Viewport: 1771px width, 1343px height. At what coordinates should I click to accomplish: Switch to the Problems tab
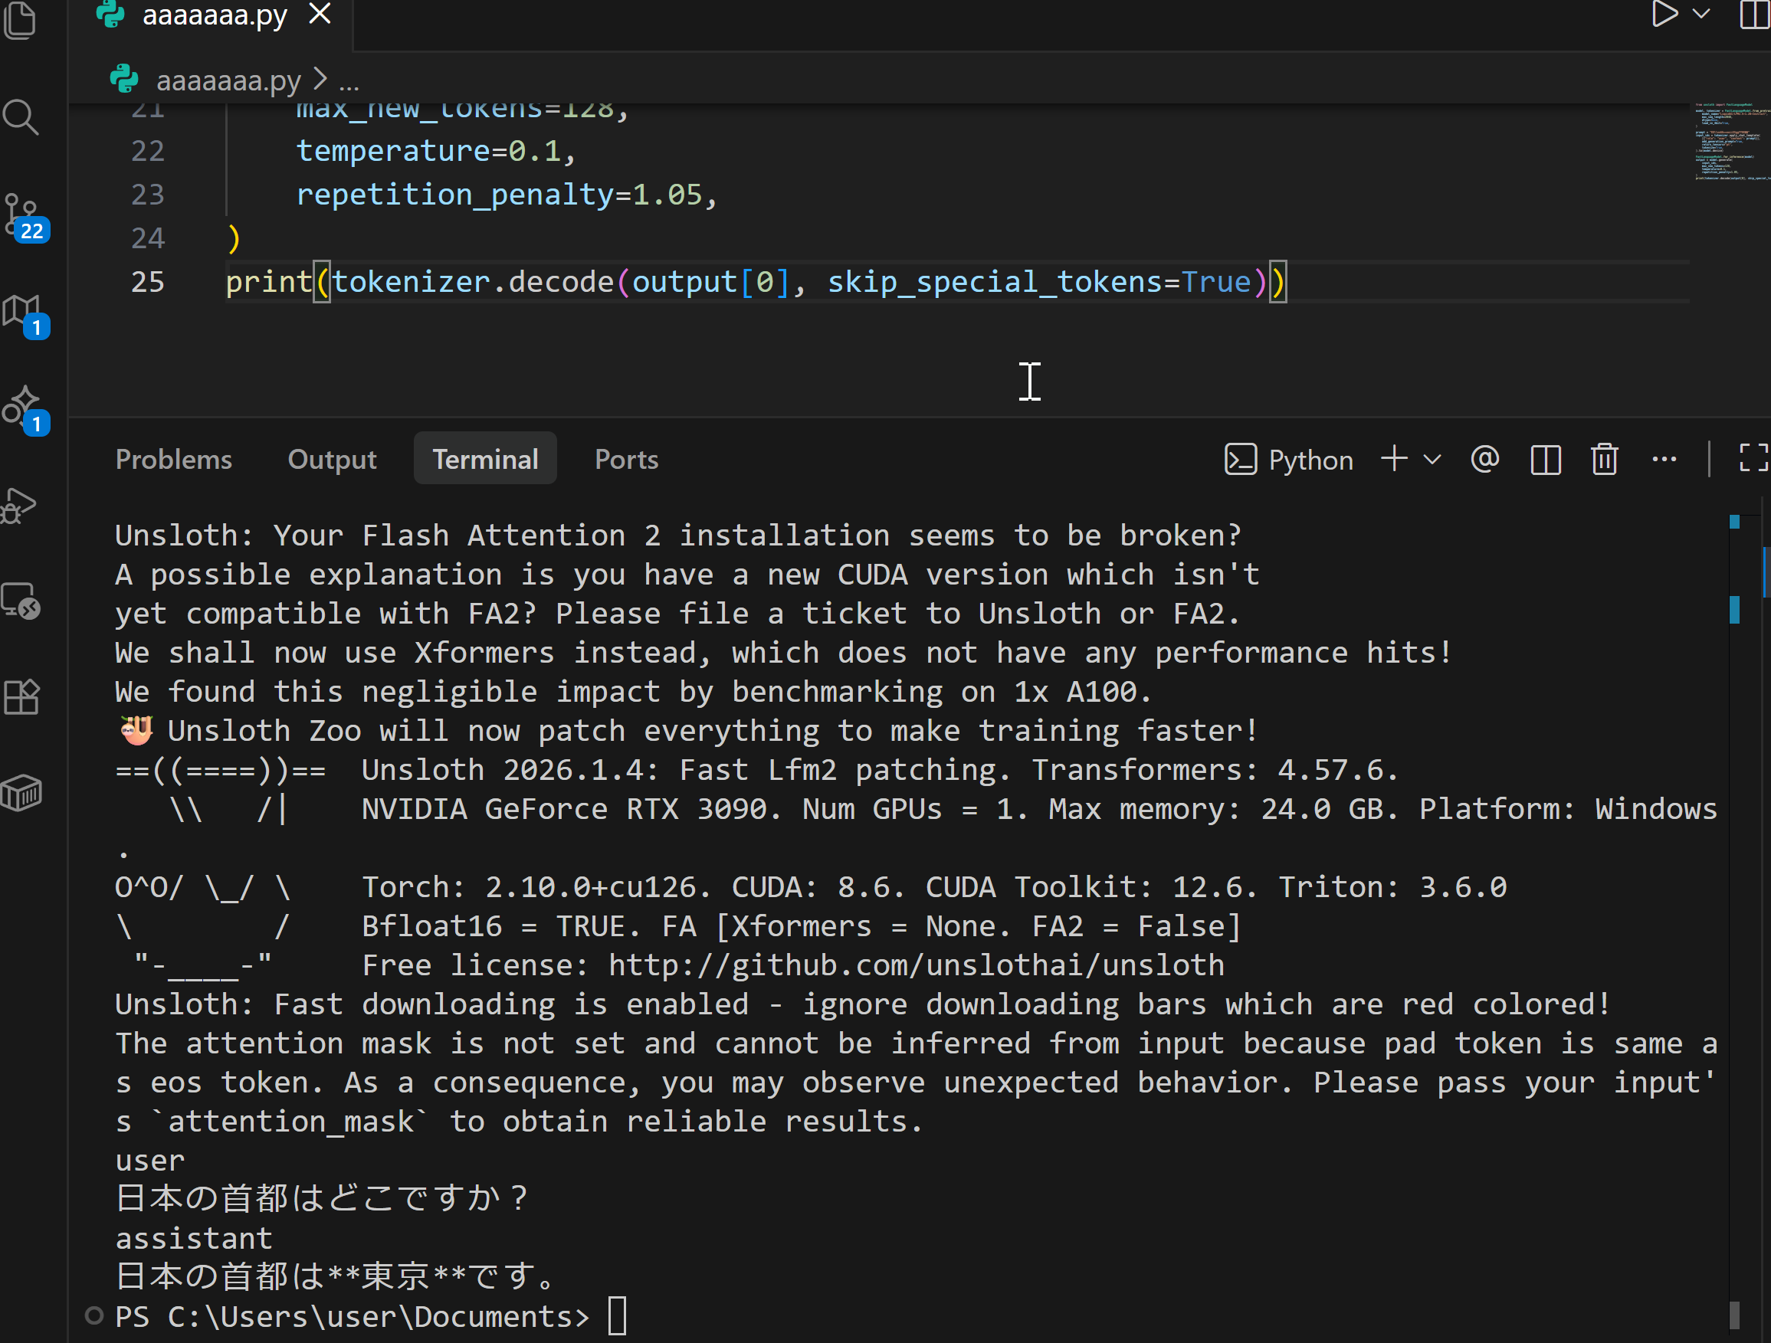[x=174, y=460]
